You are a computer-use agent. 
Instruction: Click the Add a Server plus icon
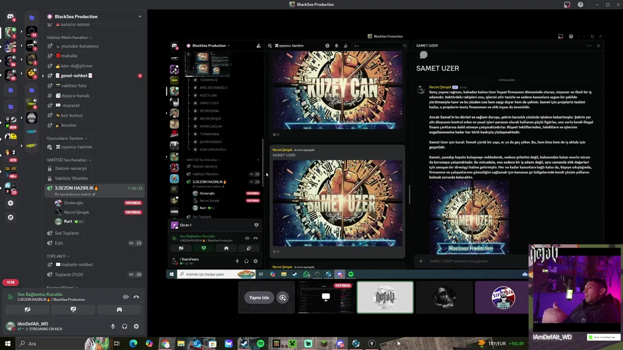(11, 203)
